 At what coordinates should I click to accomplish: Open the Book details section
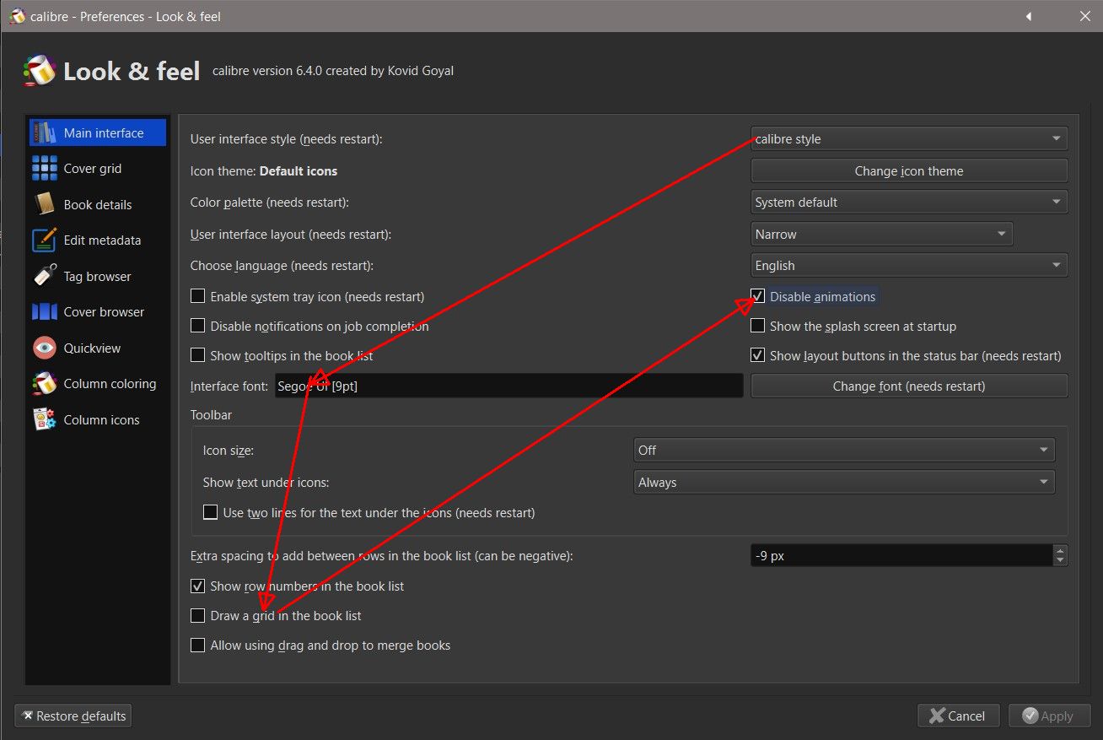pyautogui.click(x=98, y=204)
